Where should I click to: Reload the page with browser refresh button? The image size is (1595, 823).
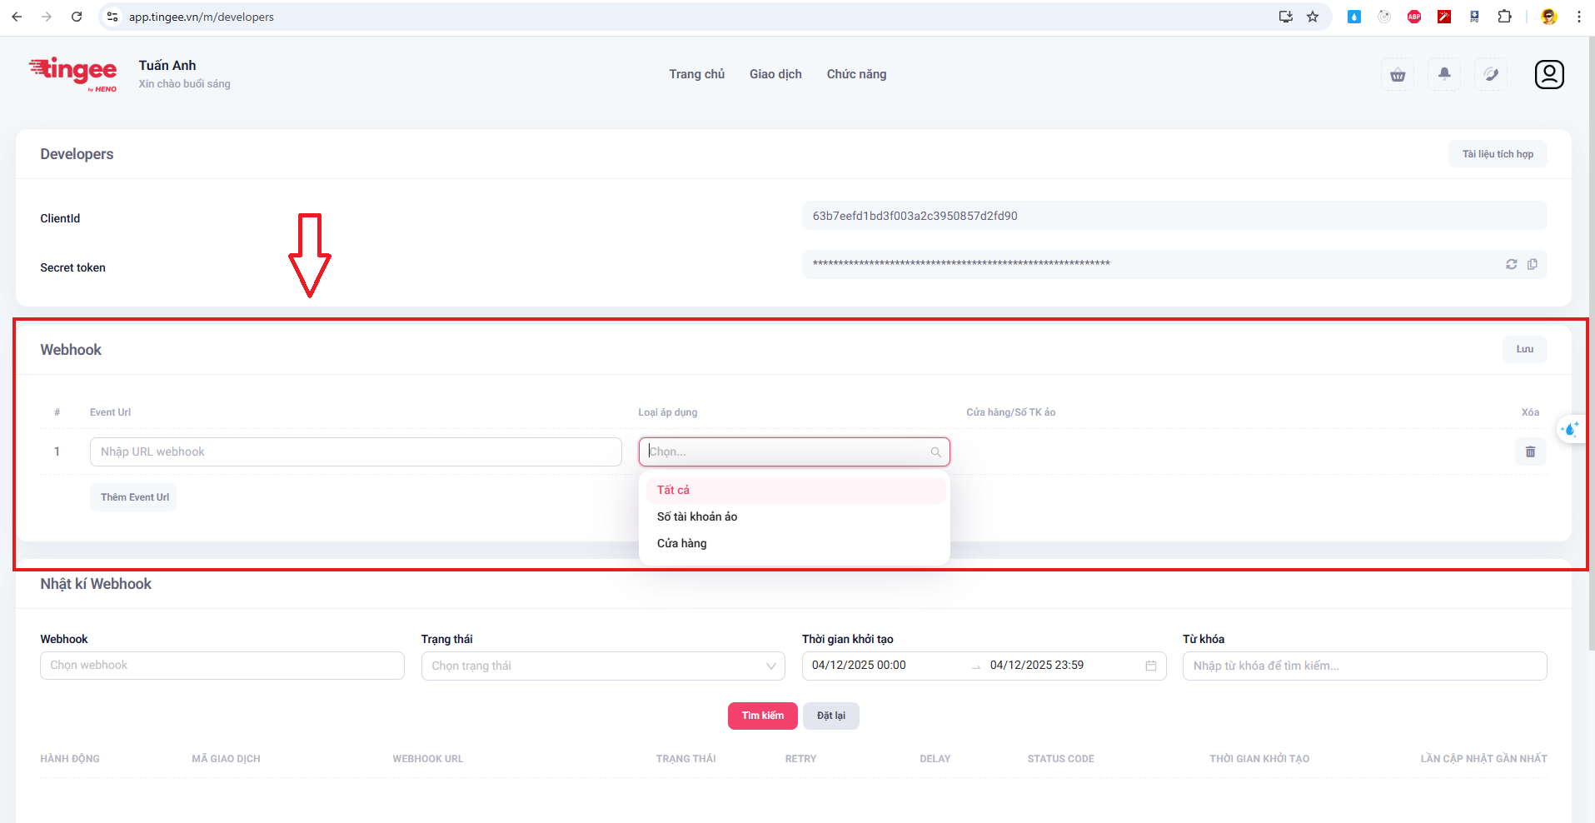pos(77,17)
